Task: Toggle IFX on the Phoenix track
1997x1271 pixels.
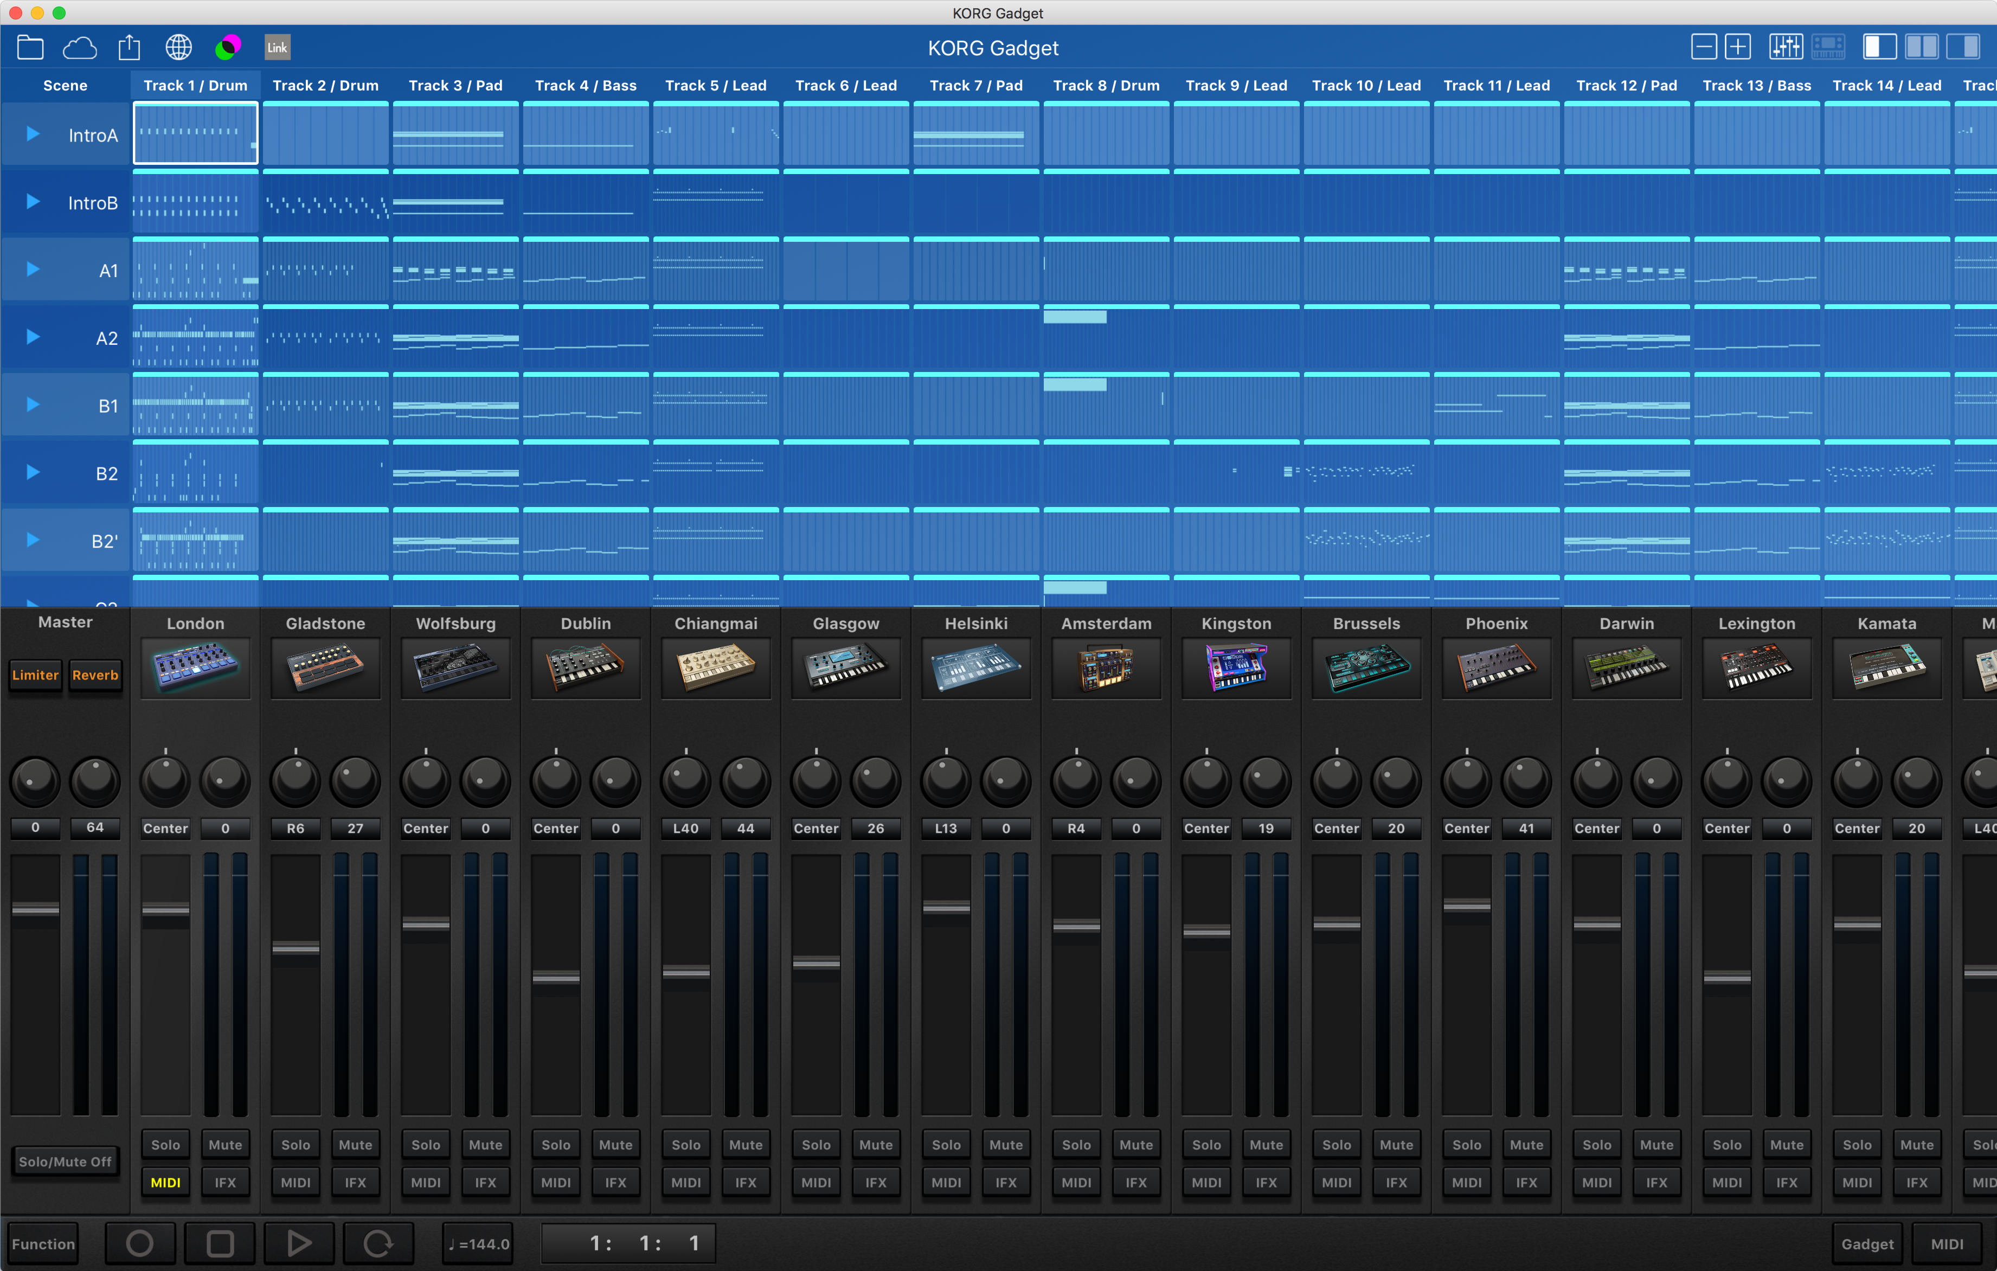Action: click(1527, 1182)
